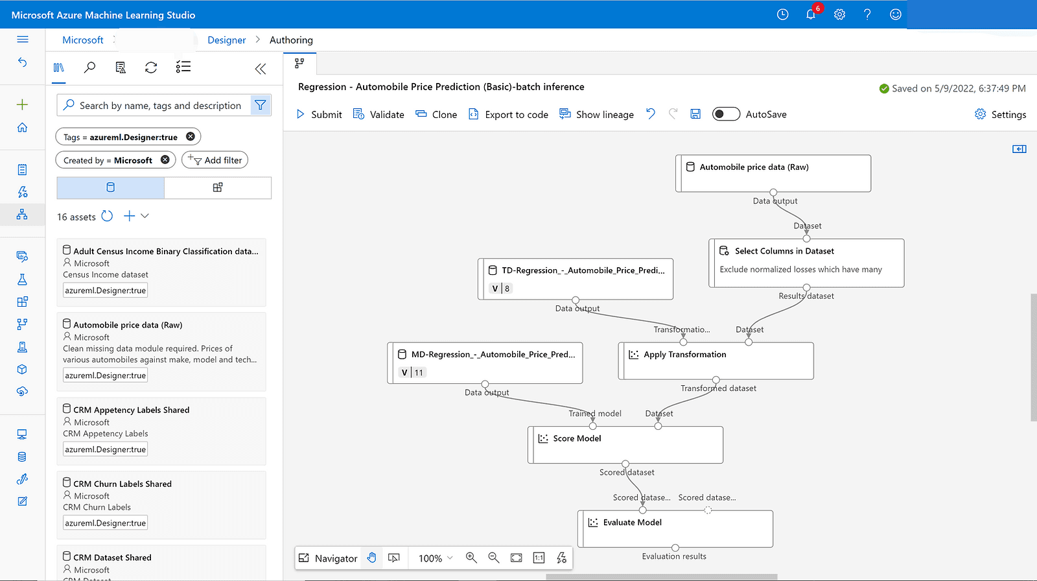Click the green plus create-new icon
Viewport: 1037px width, 581px height.
tap(23, 104)
